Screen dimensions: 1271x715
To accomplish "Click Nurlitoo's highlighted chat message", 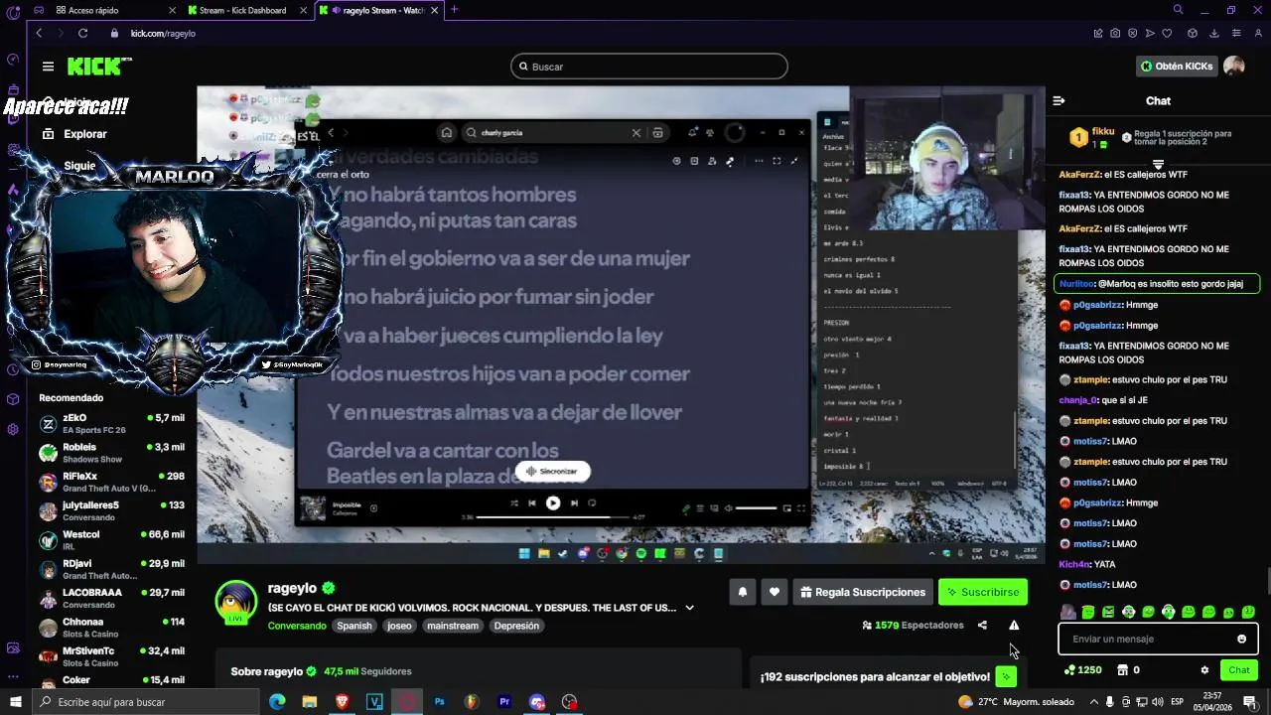I will [x=1157, y=284].
